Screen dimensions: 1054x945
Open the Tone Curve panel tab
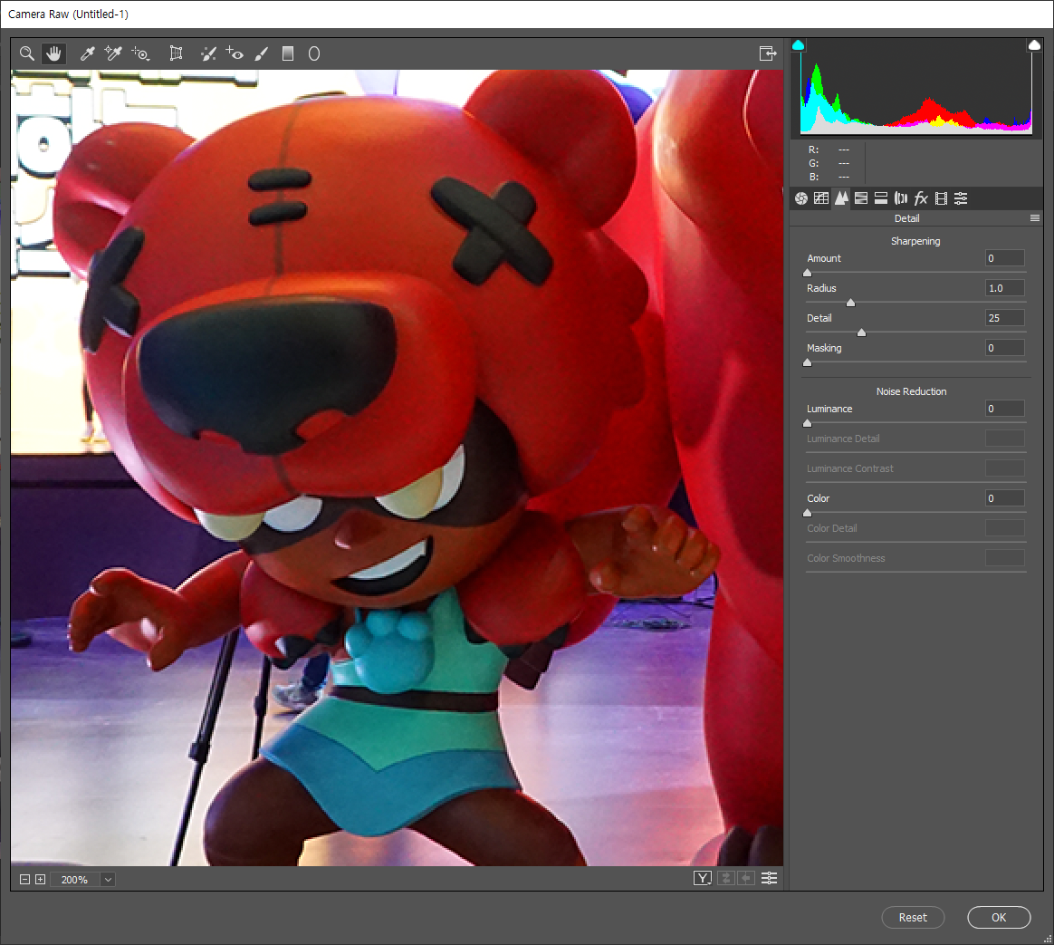[820, 198]
